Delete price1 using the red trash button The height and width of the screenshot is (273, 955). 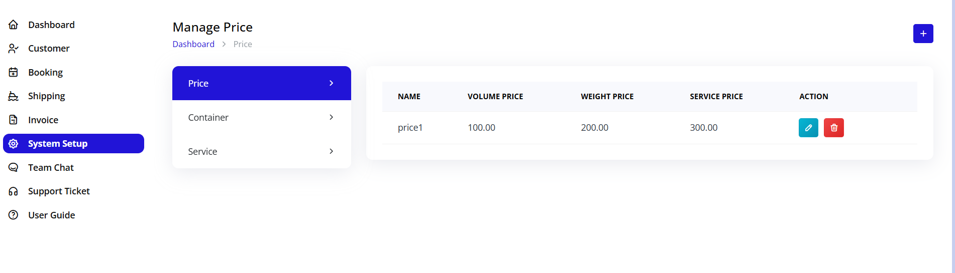pyautogui.click(x=834, y=128)
